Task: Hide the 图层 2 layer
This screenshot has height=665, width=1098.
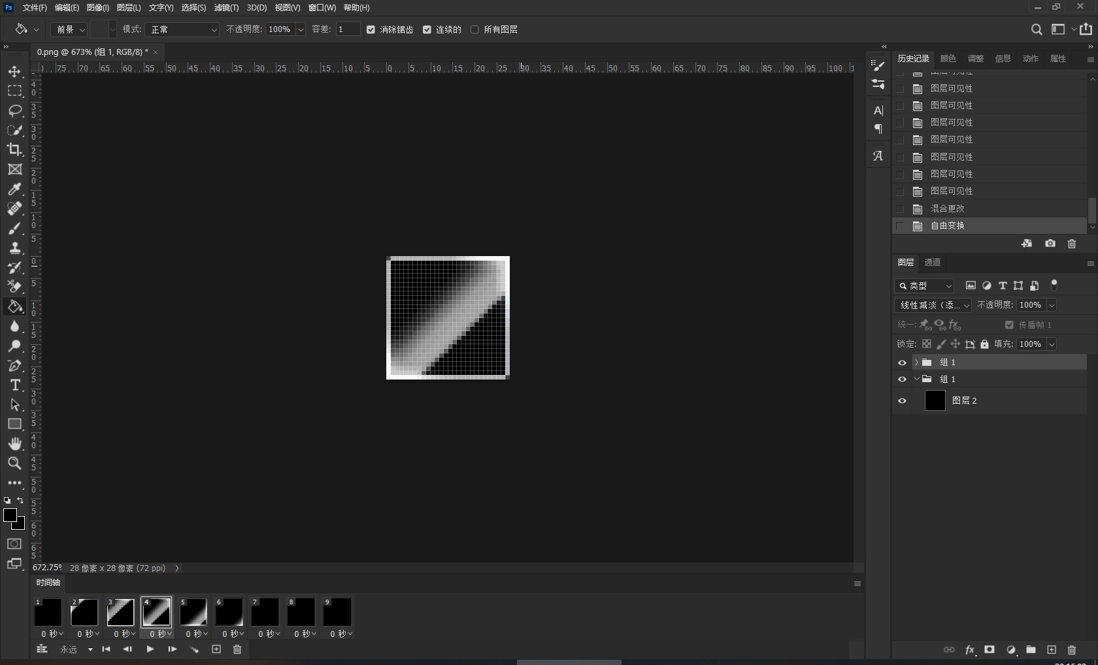Action: pyautogui.click(x=902, y=401)
